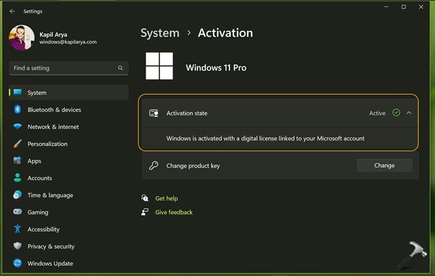Click the Network & internet wifi icon

click(18, 127)
